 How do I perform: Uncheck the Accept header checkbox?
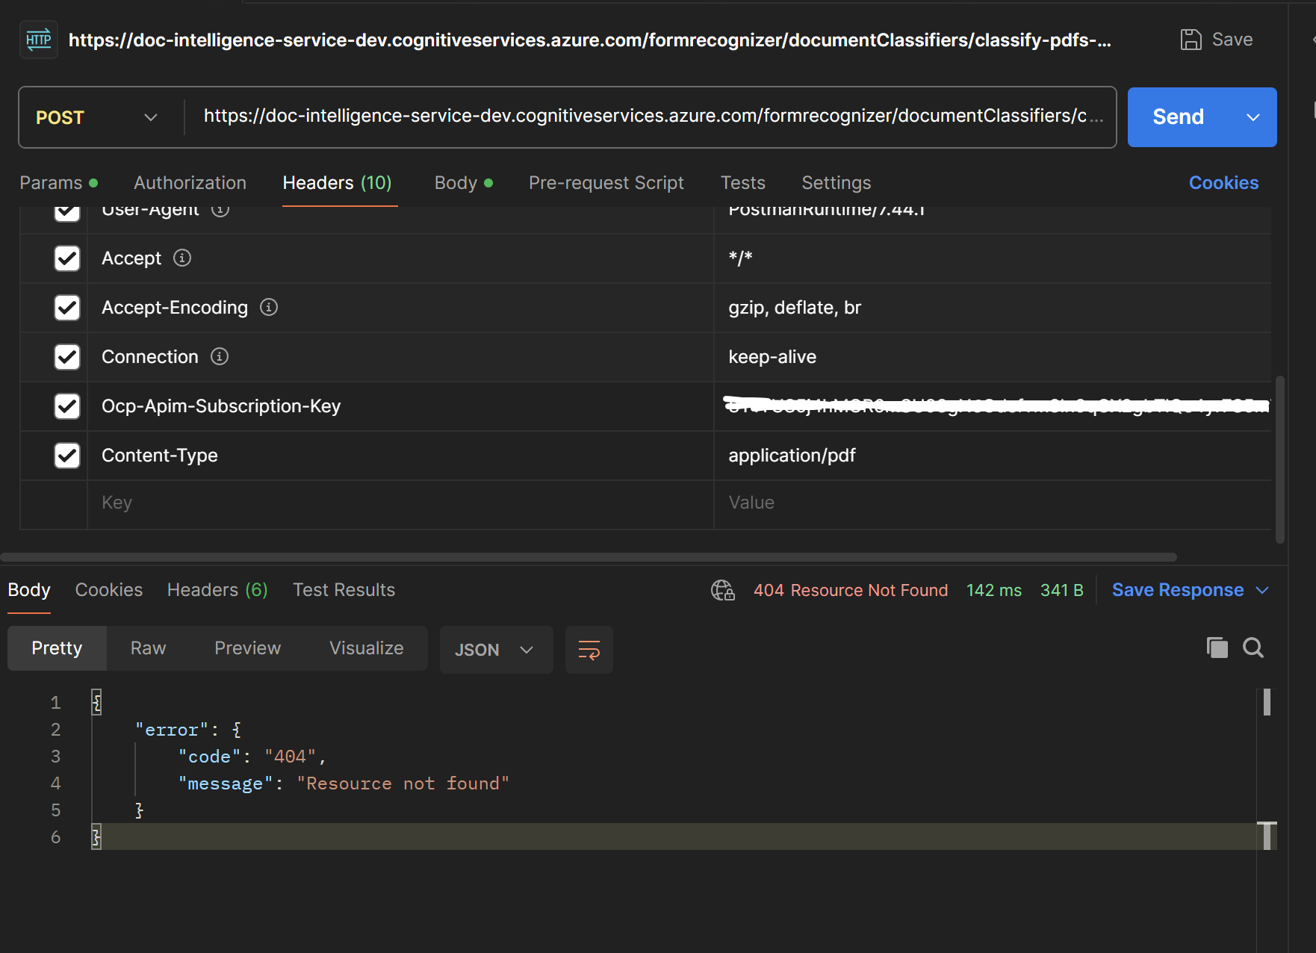tap(67, 258)
